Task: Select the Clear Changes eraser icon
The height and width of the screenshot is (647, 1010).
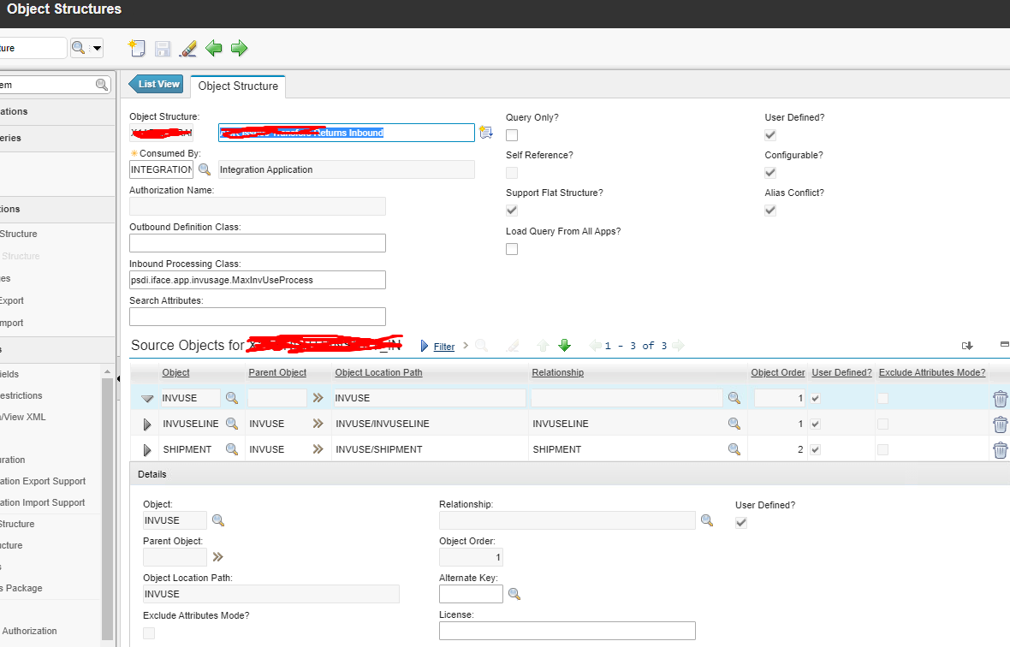Action: 187,48
